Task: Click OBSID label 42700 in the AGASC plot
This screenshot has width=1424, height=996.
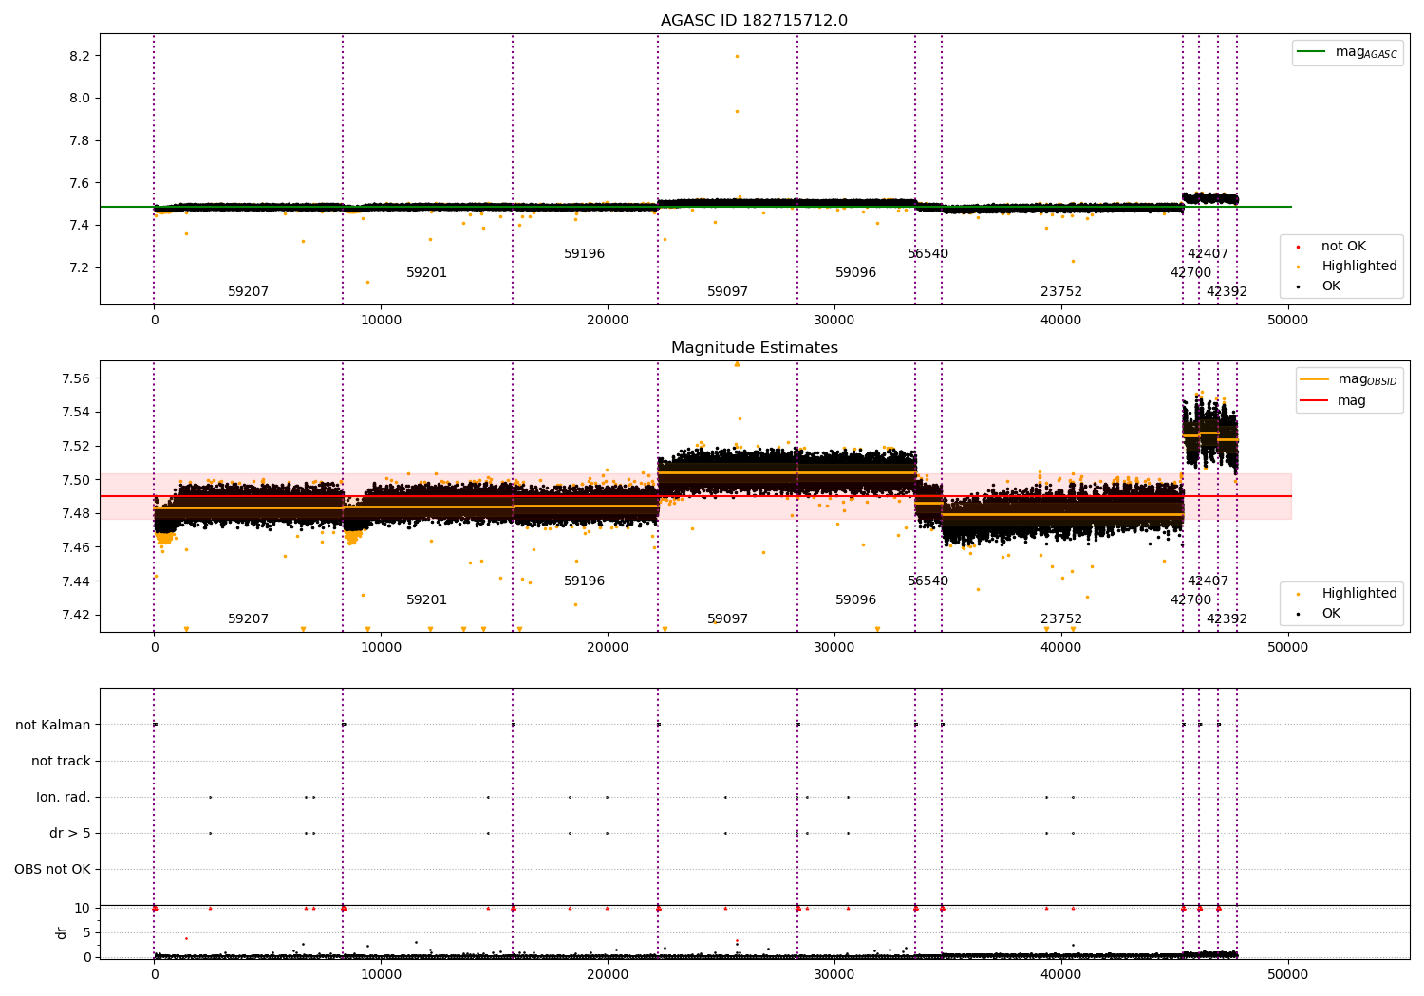Action: (x=1190, y=273)
